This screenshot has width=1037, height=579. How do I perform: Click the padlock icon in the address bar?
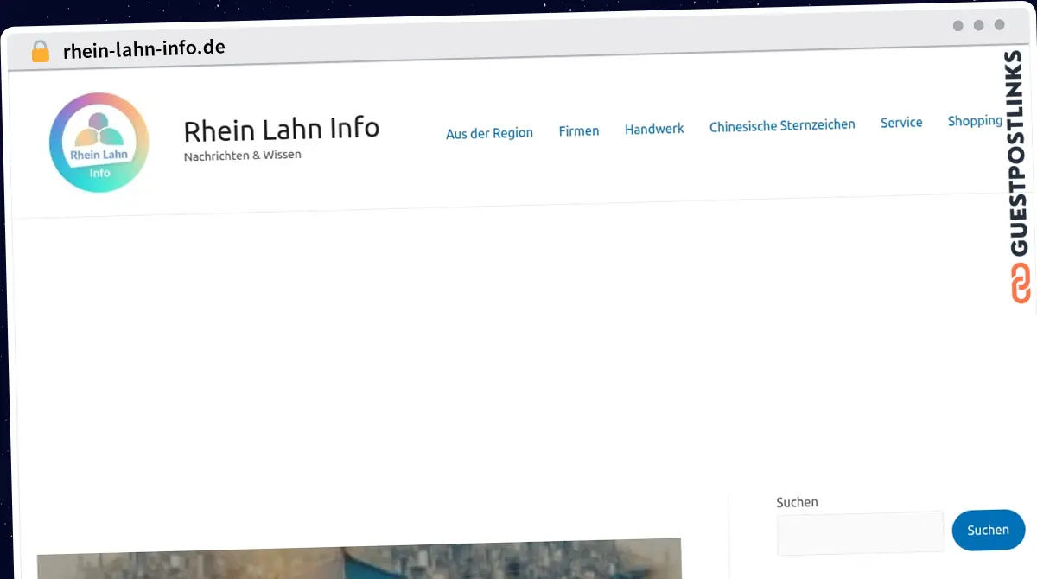(40, 49)
